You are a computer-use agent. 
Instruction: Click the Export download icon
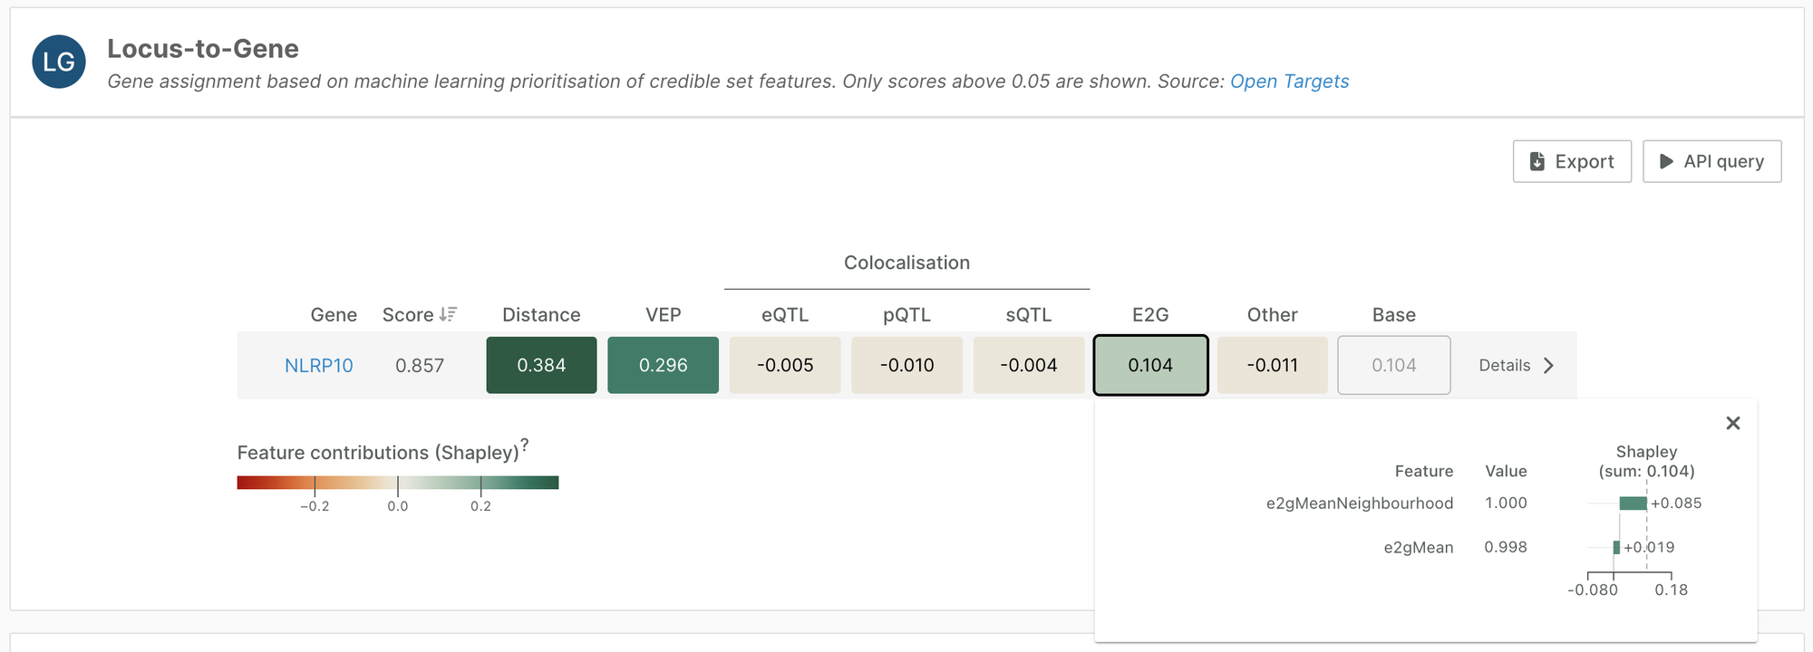point(1537,161)
